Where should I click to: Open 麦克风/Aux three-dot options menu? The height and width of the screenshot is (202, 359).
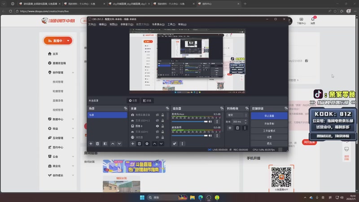217,122
